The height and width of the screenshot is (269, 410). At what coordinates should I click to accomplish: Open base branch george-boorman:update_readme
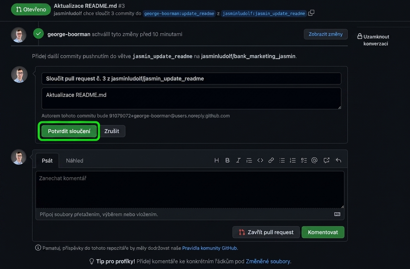(x=179, y=14)
